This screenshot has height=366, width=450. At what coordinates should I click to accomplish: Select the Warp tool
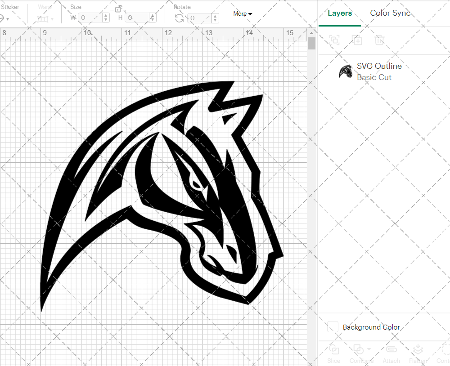pyautogui.click(x=43, y=18)
